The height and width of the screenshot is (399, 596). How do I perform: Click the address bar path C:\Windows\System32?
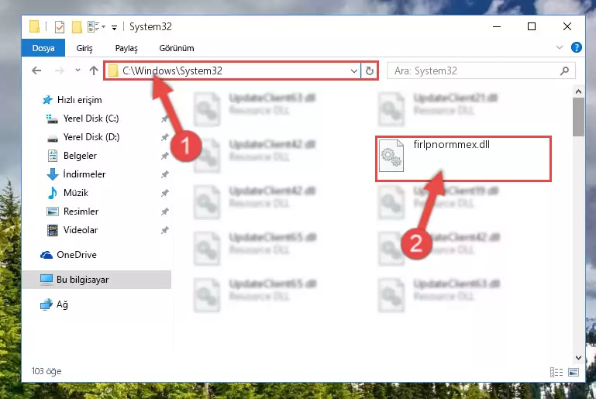(172, 71)
